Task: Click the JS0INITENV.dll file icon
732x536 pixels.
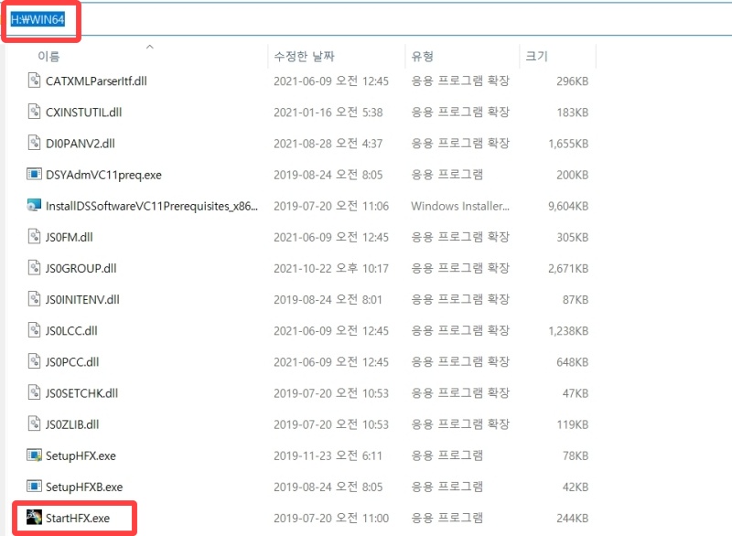Action: 34,299
